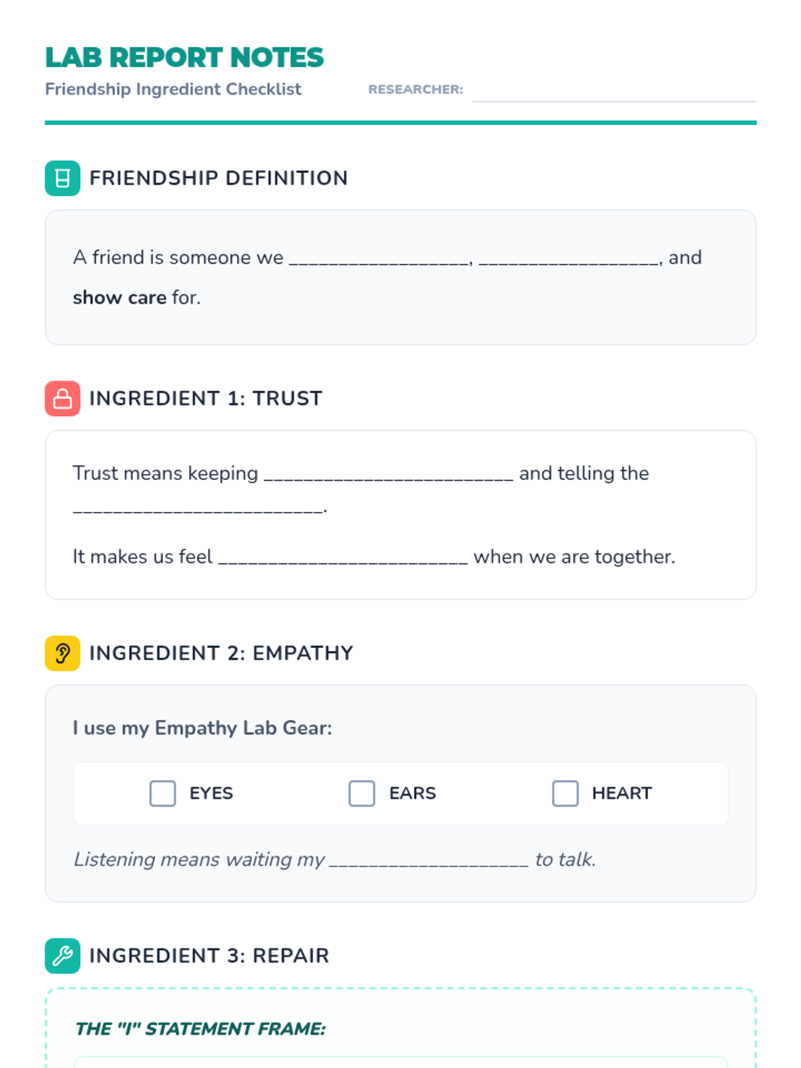Viewport: 801px width, 1068px height.
Task: Click blank after "Trust means keeping"
Action: click(388, 474)
